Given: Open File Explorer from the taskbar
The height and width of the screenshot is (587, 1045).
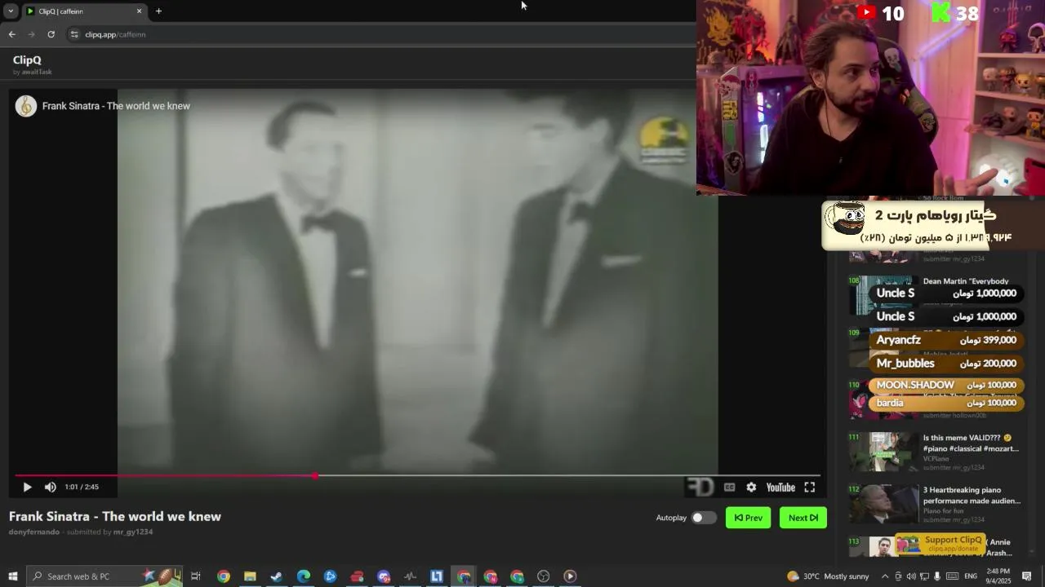Looking at the screenshot, I should [250, 576].
